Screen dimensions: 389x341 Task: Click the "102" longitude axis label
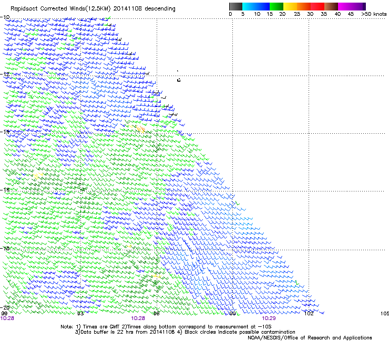tap(309, 314)
